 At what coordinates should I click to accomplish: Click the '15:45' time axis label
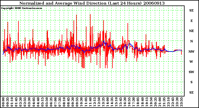coord(121,102)
